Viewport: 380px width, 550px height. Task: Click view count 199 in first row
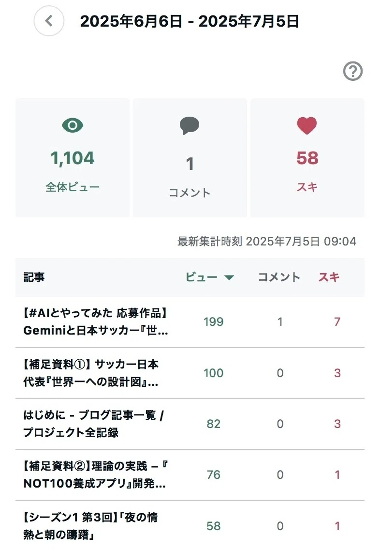click(214, 321)
